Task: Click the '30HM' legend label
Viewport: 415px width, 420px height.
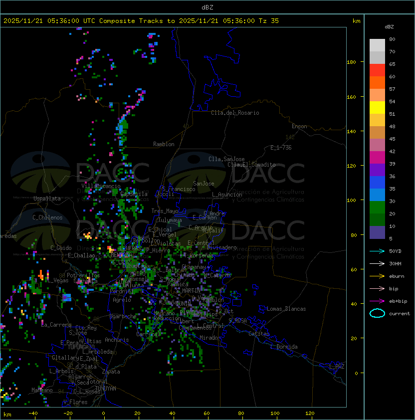Action: coord(395,264)
